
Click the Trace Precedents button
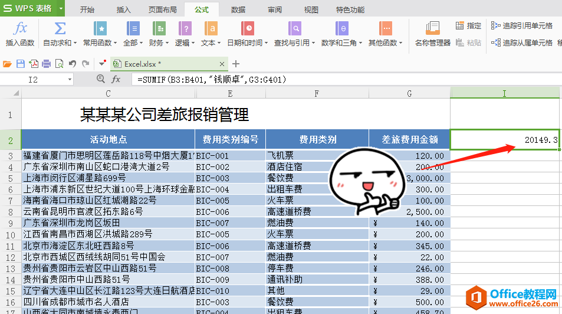tap(522, 25)
